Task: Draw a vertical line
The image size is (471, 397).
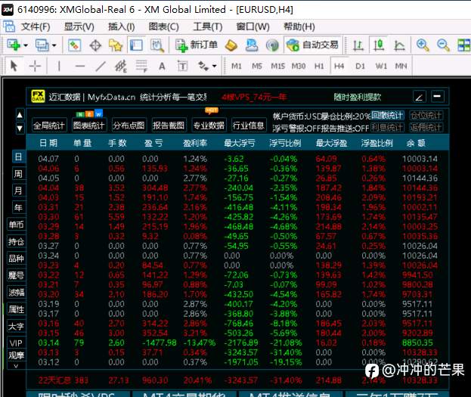Action: [59, 66]
